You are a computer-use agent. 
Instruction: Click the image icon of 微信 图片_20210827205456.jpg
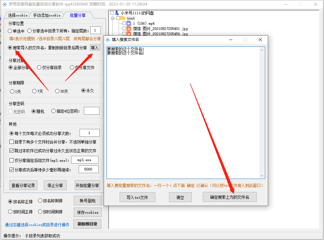point(129,34)
